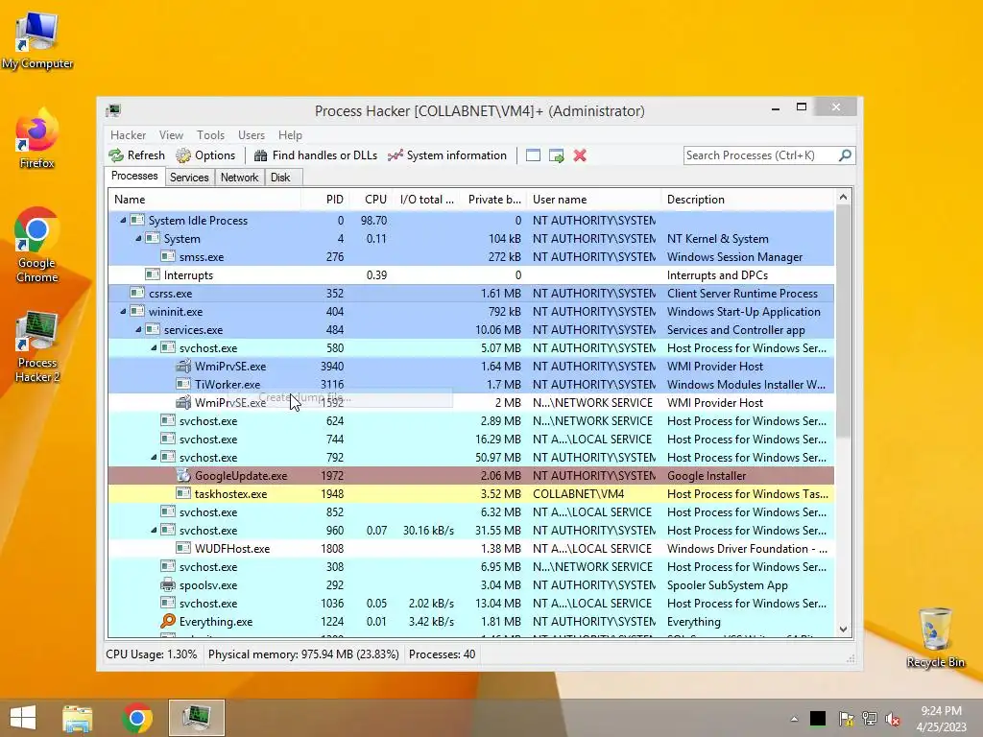This screenshot has width=983, height=737.
Task: Open the Windows Start button
Action: tap(23, 718)
